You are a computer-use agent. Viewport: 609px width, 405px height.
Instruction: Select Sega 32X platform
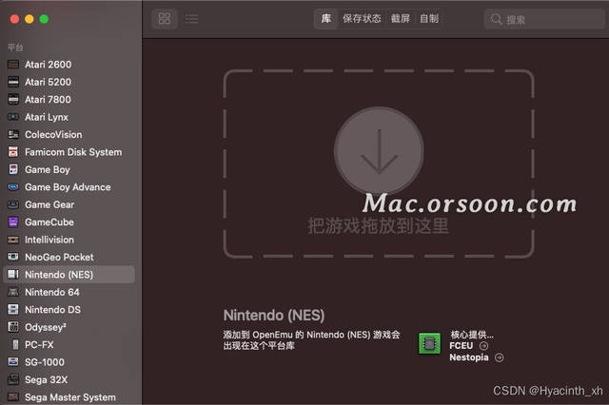[47, 379]
